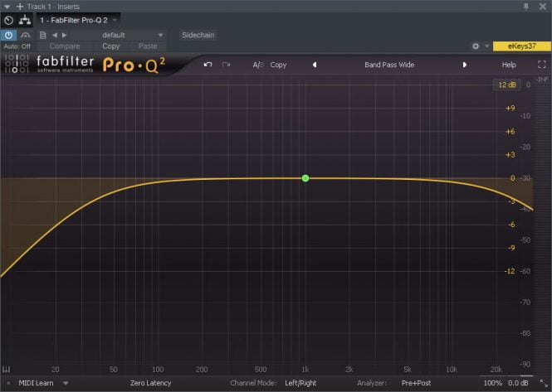Open the settings gear icon
This screenshot has width=552, height=392.
tap(476, 46)
